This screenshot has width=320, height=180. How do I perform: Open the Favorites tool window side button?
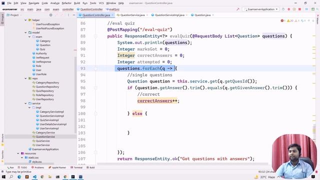[2, 156]
